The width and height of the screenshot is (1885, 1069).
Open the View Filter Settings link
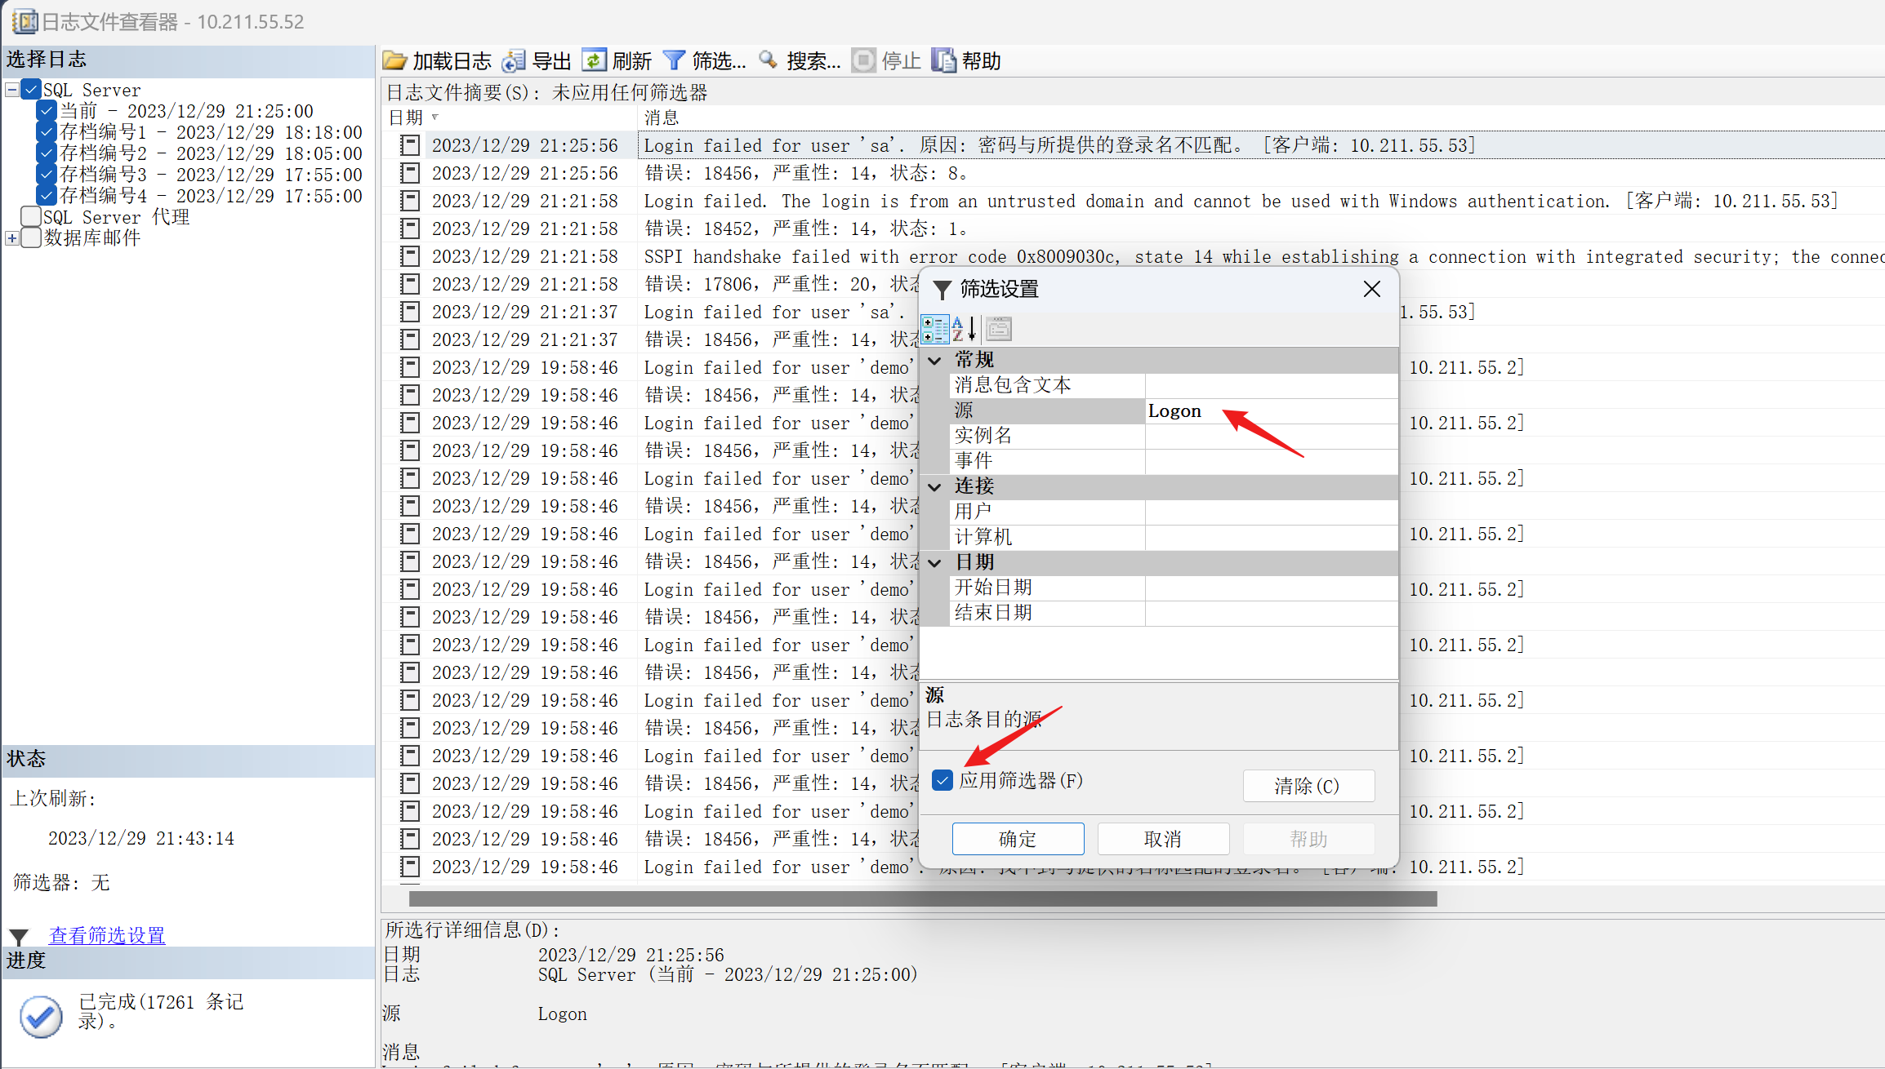pos(107,934)
